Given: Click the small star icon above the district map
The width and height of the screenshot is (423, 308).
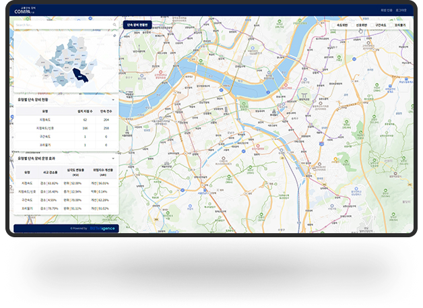Looking at the screenshot, I should click(115, 35).
